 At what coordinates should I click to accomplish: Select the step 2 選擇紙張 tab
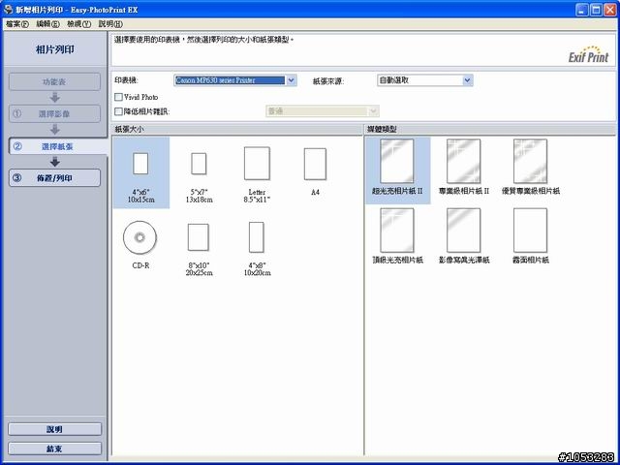(x=57, y=146)
